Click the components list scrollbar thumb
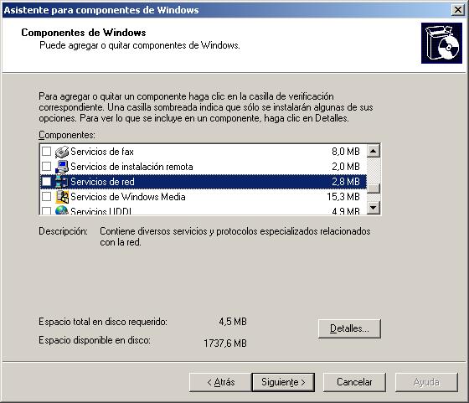Screen dimensions: 469x403 click(x=374, y=189)
